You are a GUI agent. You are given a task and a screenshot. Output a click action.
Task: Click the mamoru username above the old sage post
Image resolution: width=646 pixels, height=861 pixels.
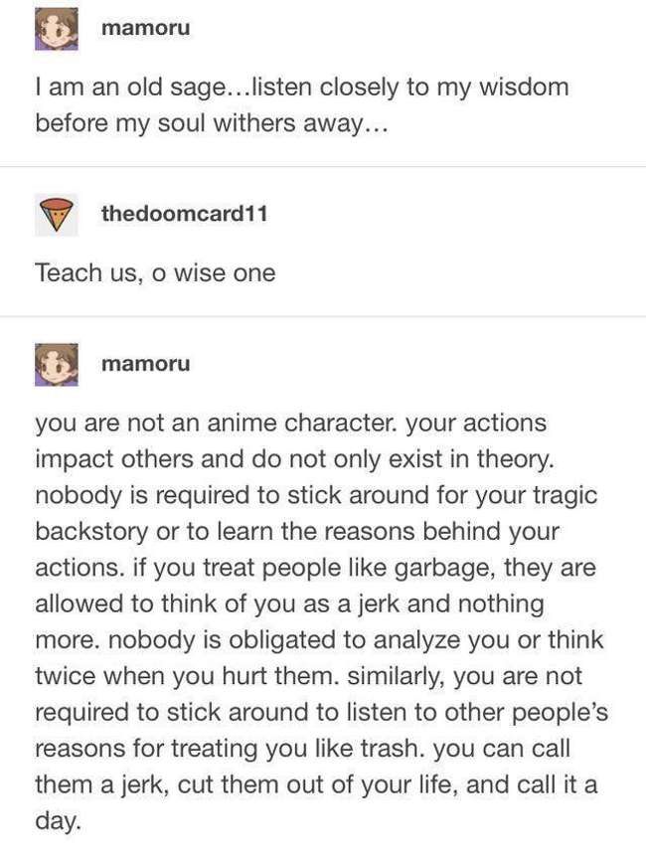(x=146, y=28)
